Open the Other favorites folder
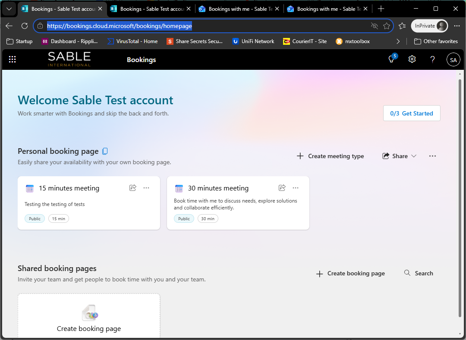Screen dimensions: 466x340 [436, 41]
